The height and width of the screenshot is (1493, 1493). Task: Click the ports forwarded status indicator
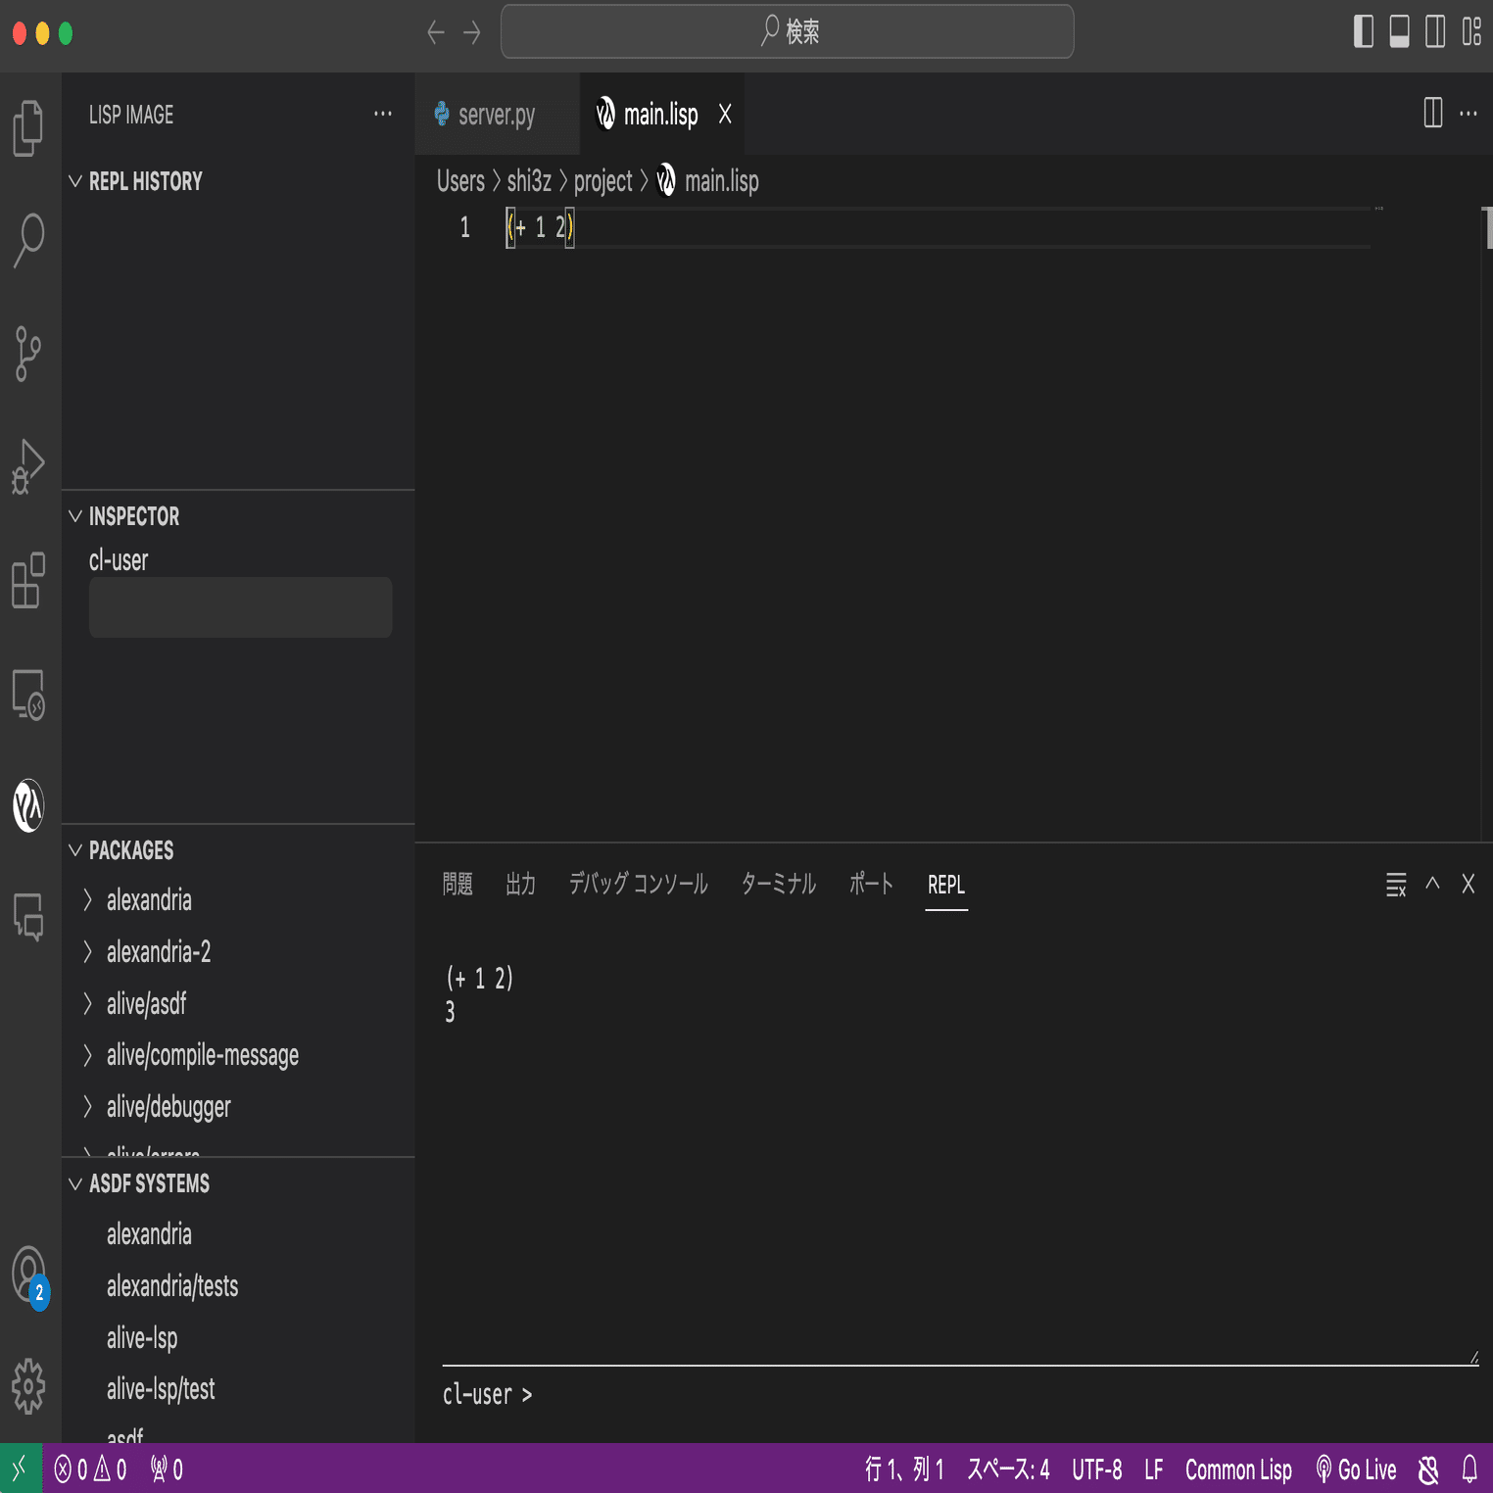167,1469
